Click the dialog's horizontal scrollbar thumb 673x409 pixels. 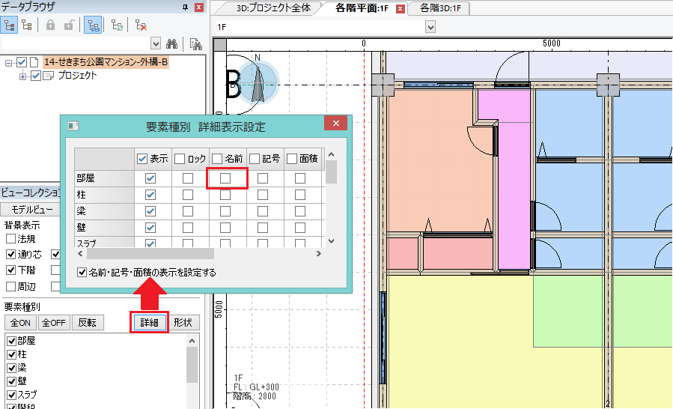150,254
